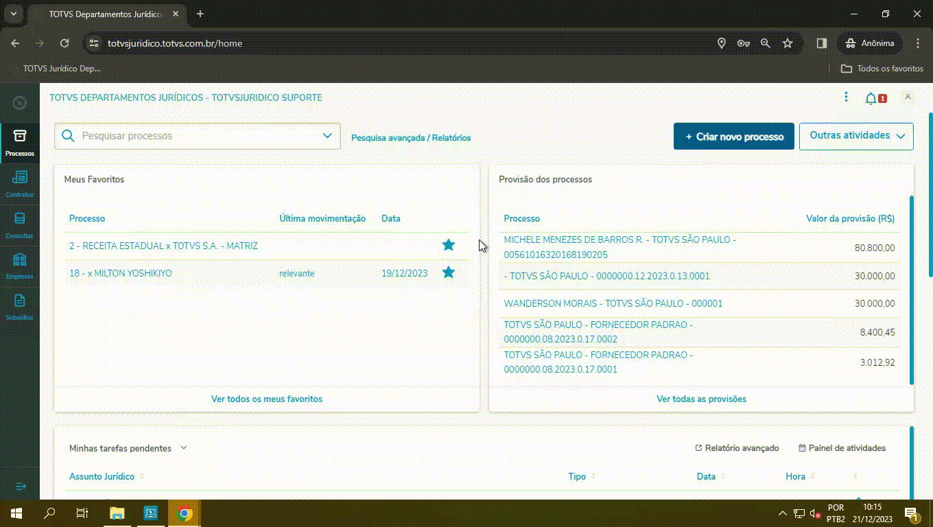This screenshot has width=933, height=527.
Task: Focus the Pesquisar processos search field
Action: click(198, 136)
